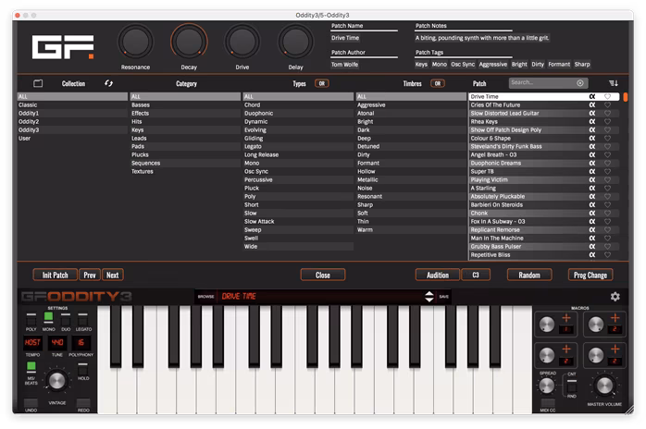Click the folder icon next to Collection
The image size is (646, 429).
click(x=38, y=83)
